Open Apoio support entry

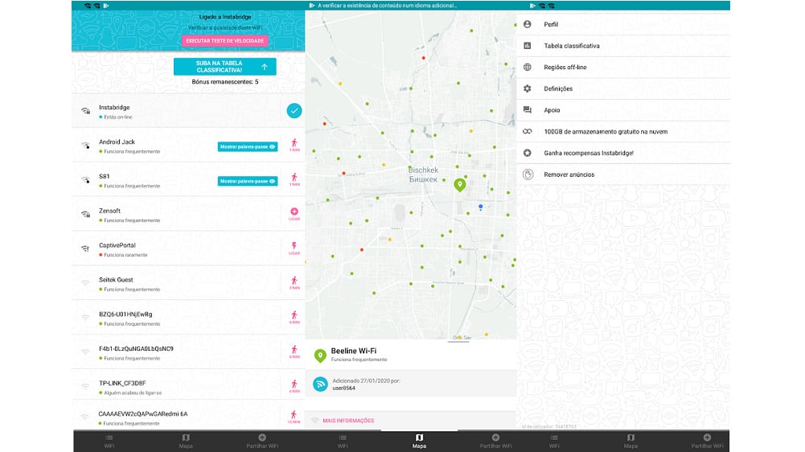(623, 110)
